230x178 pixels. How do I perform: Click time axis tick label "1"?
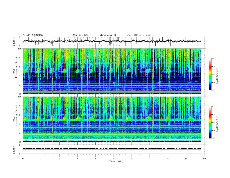pos(41,159)
